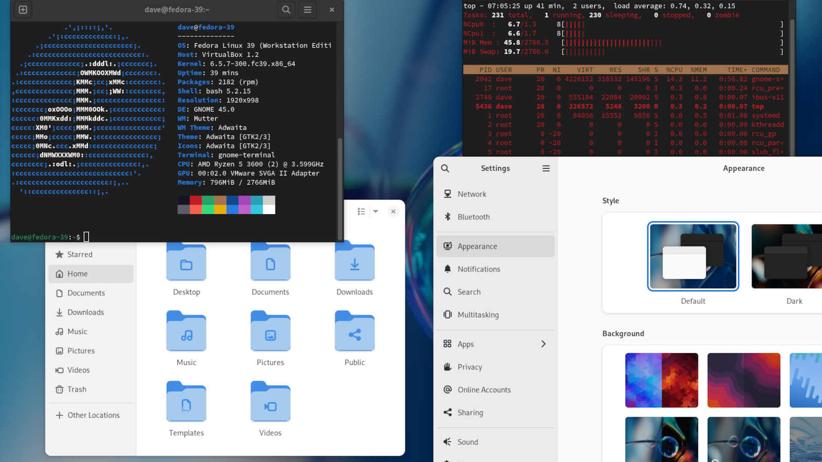The image size is (822, 462).
Task: Open Trash in Files sidebar
Action: point(77,390)
